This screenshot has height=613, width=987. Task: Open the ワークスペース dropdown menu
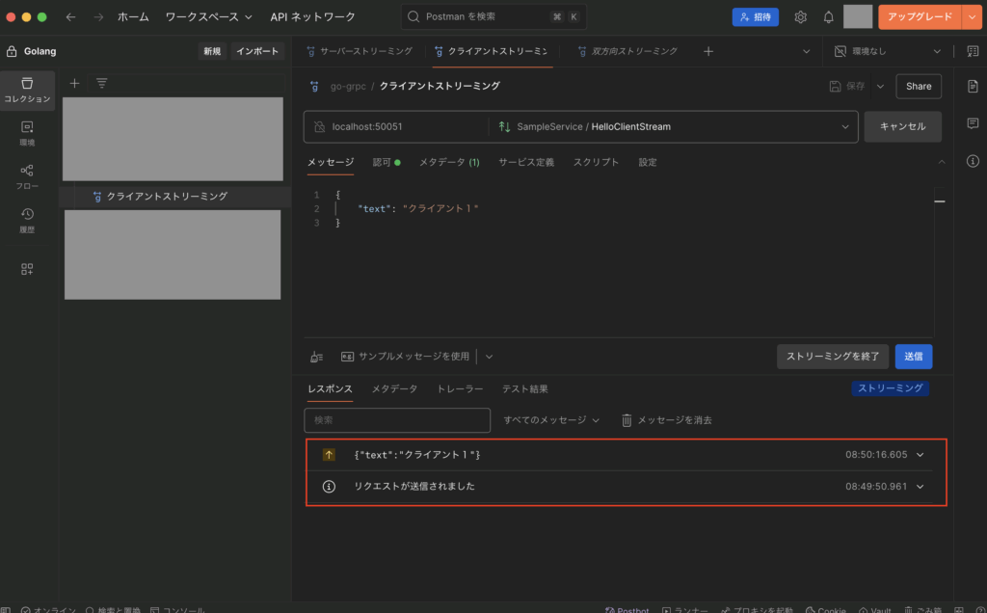pos(208,17)
